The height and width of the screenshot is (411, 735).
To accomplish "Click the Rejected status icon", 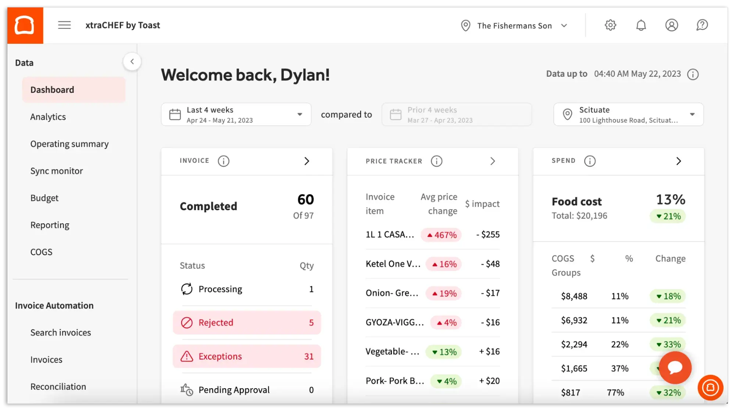I will coord(186,322).
